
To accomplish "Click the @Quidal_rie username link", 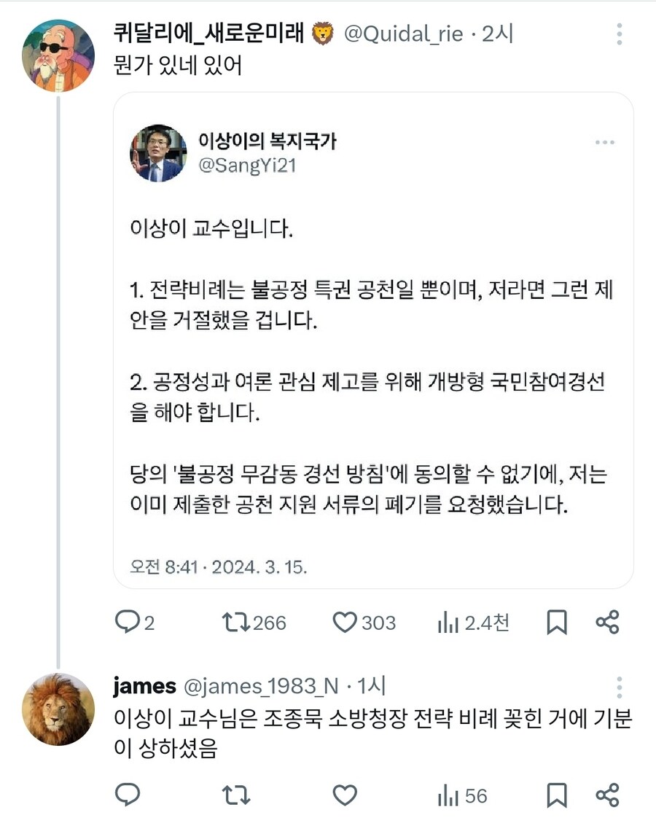I will pyautogui.click(x=407, y=34).
